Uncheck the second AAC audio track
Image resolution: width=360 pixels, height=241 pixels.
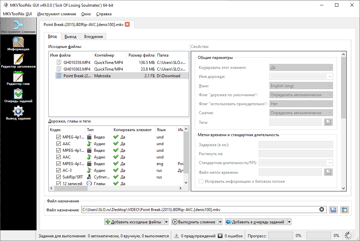pos(58,157)
